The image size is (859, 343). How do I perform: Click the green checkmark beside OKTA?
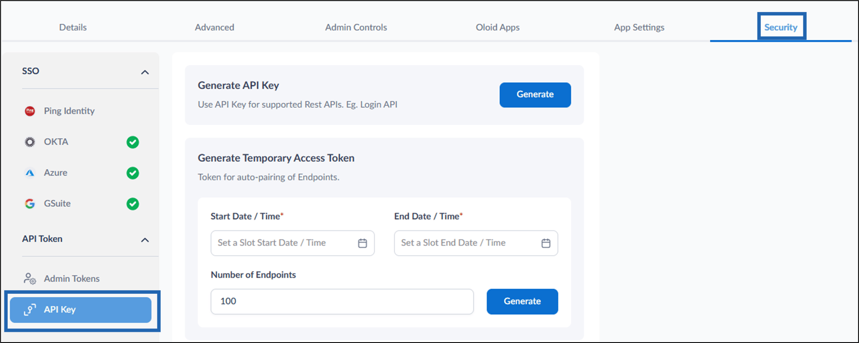coord(133,142)
